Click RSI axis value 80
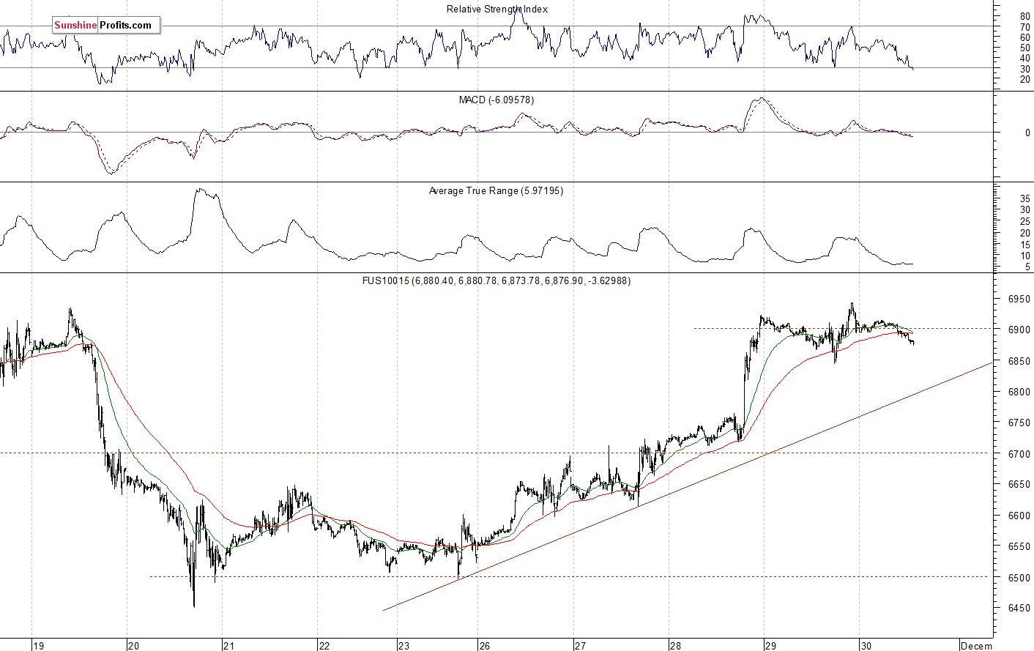 [x=1024, y=16]
